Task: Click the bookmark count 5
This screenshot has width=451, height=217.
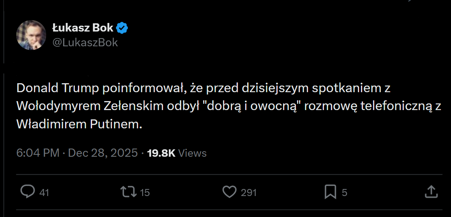Action: point(345,192)
